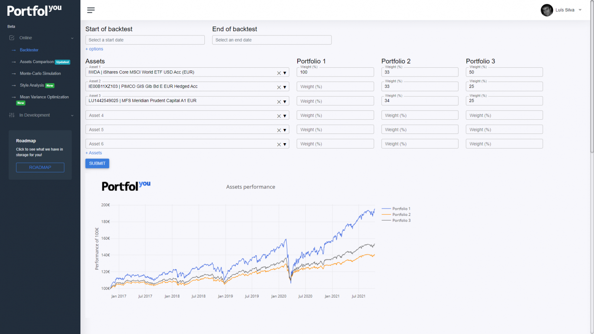
Task: Toggle the hamburger sidebar menu
Action: click(x=91, y=10)
